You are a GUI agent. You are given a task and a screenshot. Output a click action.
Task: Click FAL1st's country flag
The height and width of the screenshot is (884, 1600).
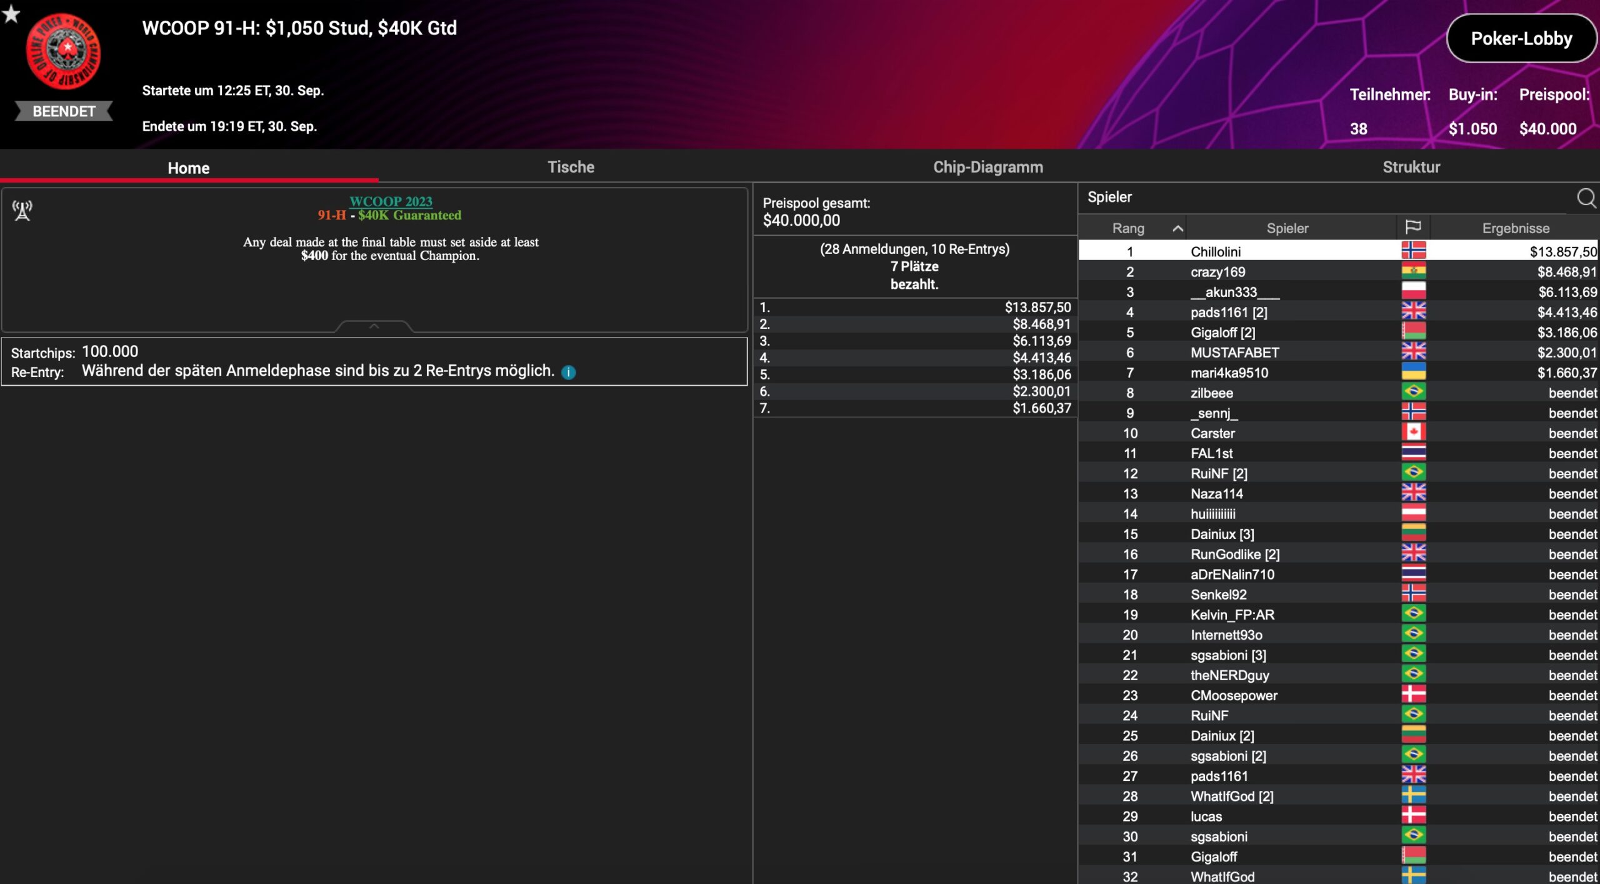click(x=1413, y=453)
